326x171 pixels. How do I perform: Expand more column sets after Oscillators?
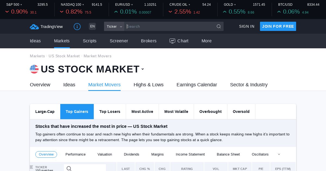pyautogui.click(x=279, y=154)
